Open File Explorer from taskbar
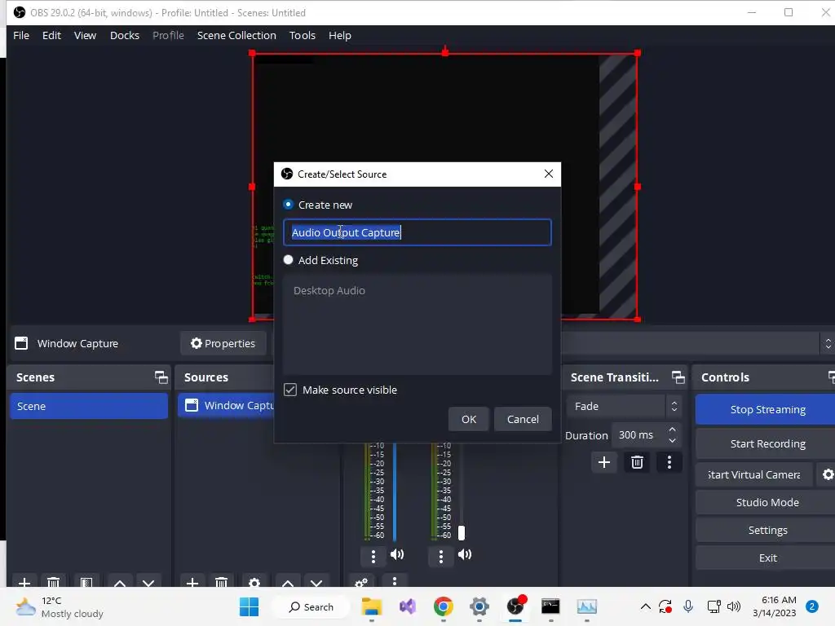835x626 pixels. pyautogui.click(x=372, y=606)
